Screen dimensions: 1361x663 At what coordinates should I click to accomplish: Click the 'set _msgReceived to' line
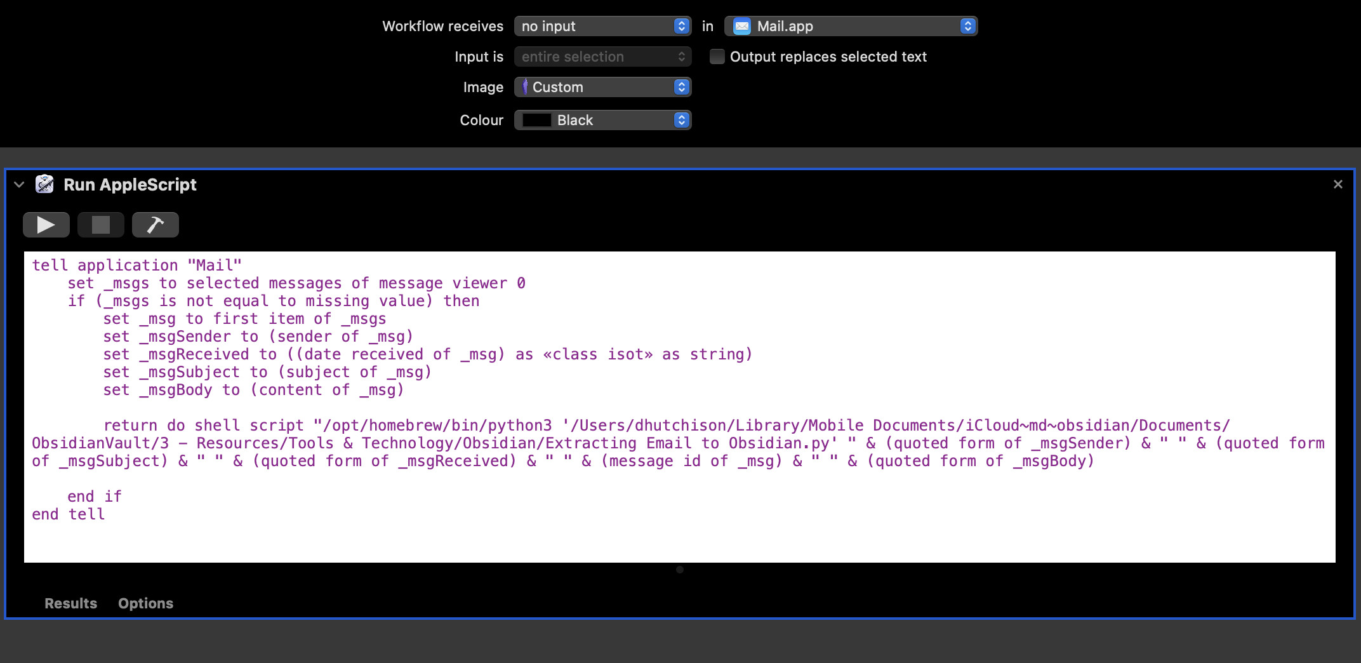click(428, 354)
